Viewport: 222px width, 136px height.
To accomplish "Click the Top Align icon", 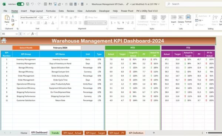I will tap(62, 17).
